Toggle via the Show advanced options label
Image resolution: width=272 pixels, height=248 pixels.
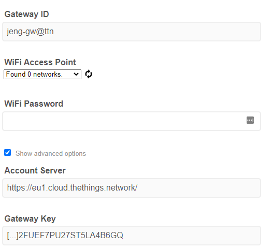point(51,154)
